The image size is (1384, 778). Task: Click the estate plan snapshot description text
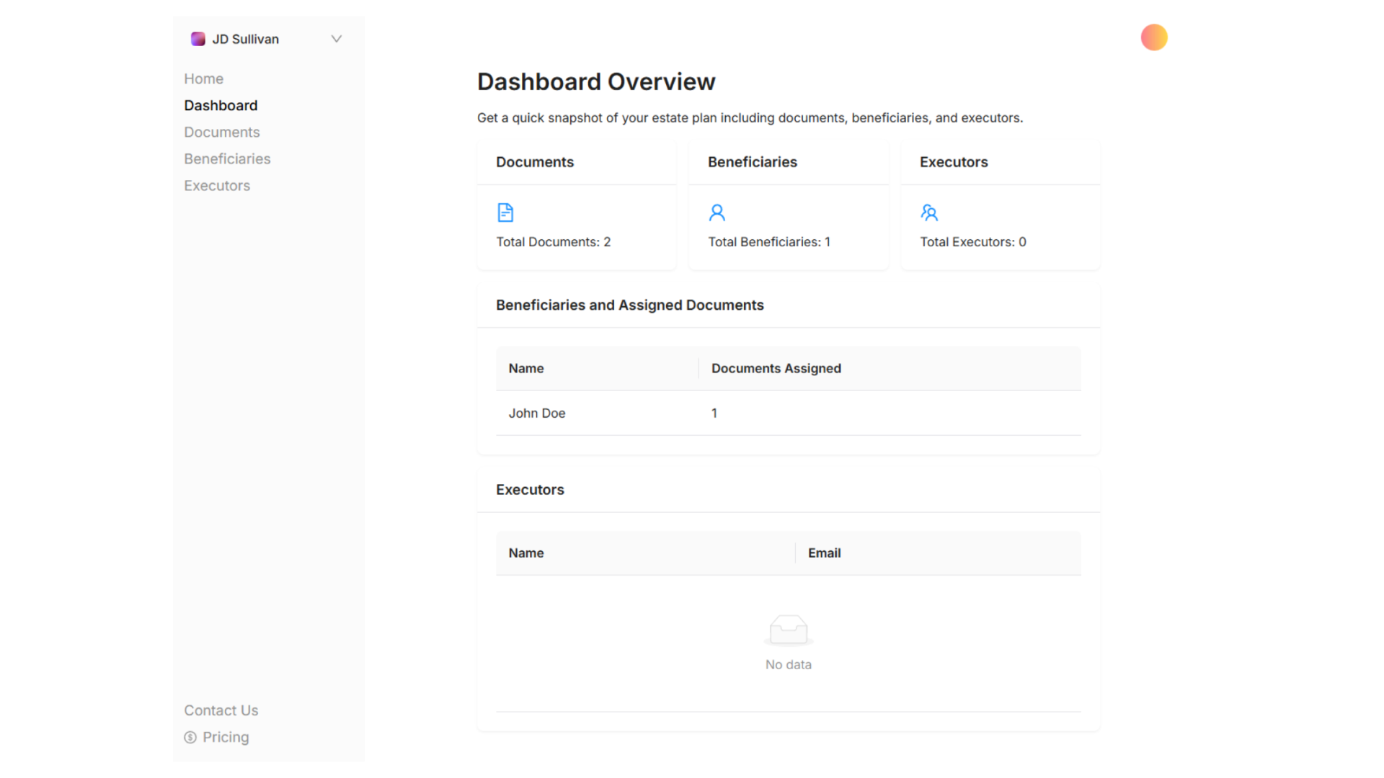pyautogui.click(x=750, y=117)
